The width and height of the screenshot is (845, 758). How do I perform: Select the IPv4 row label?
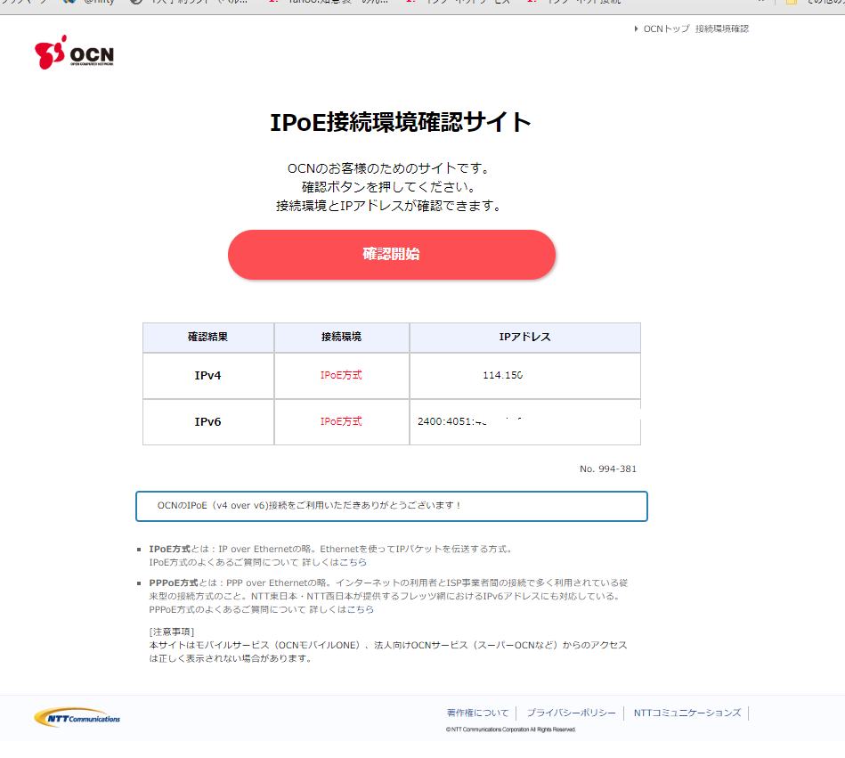point(208,375)
